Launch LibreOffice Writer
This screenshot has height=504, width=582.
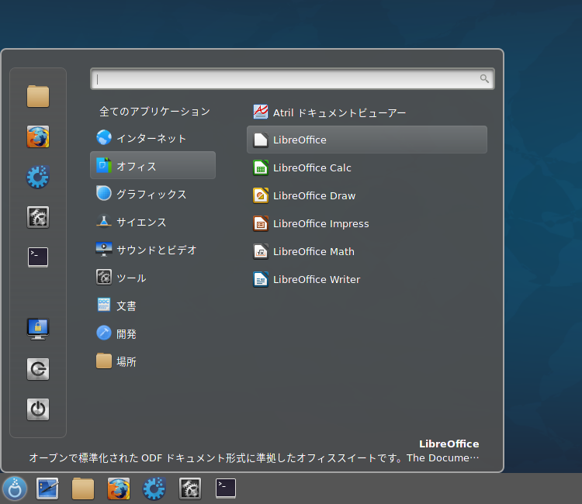click(367, 279)
